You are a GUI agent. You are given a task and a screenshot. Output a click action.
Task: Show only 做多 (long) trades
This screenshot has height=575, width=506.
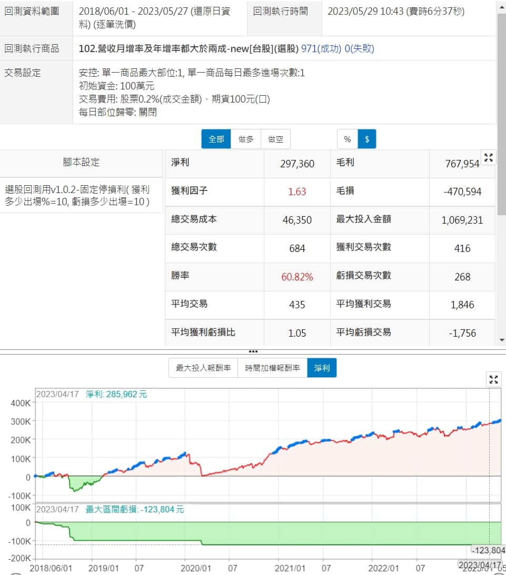(x=246, y=139)
